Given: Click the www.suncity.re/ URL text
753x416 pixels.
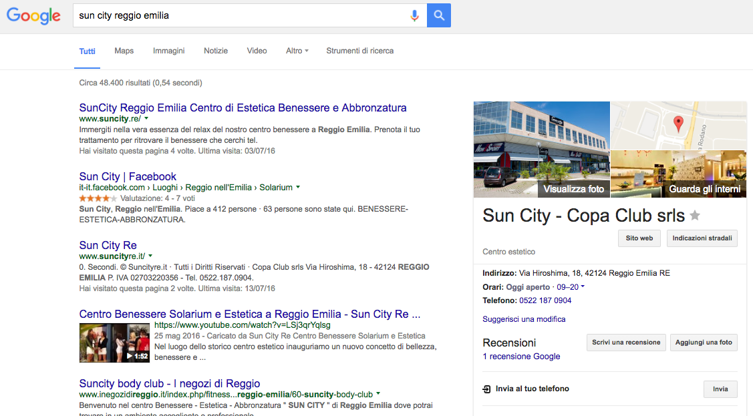Looking at the screenshot, I should click(x=110, y=118).
